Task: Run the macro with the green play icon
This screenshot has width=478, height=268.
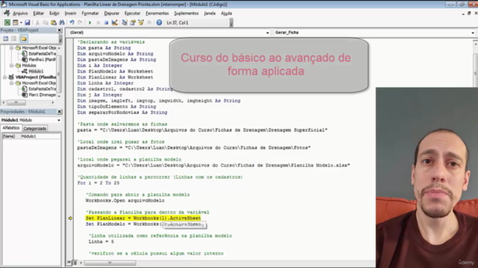Action: (90, 22)
